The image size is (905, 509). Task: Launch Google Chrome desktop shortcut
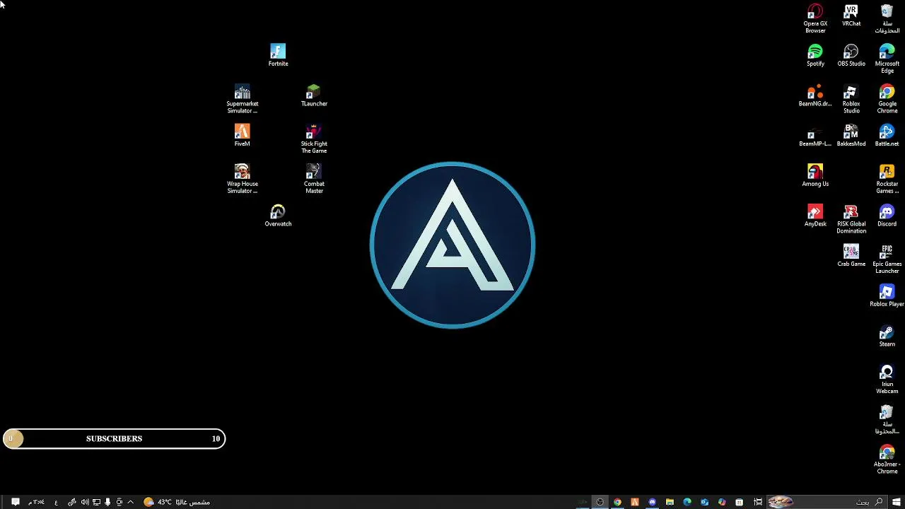pos(887,99)
